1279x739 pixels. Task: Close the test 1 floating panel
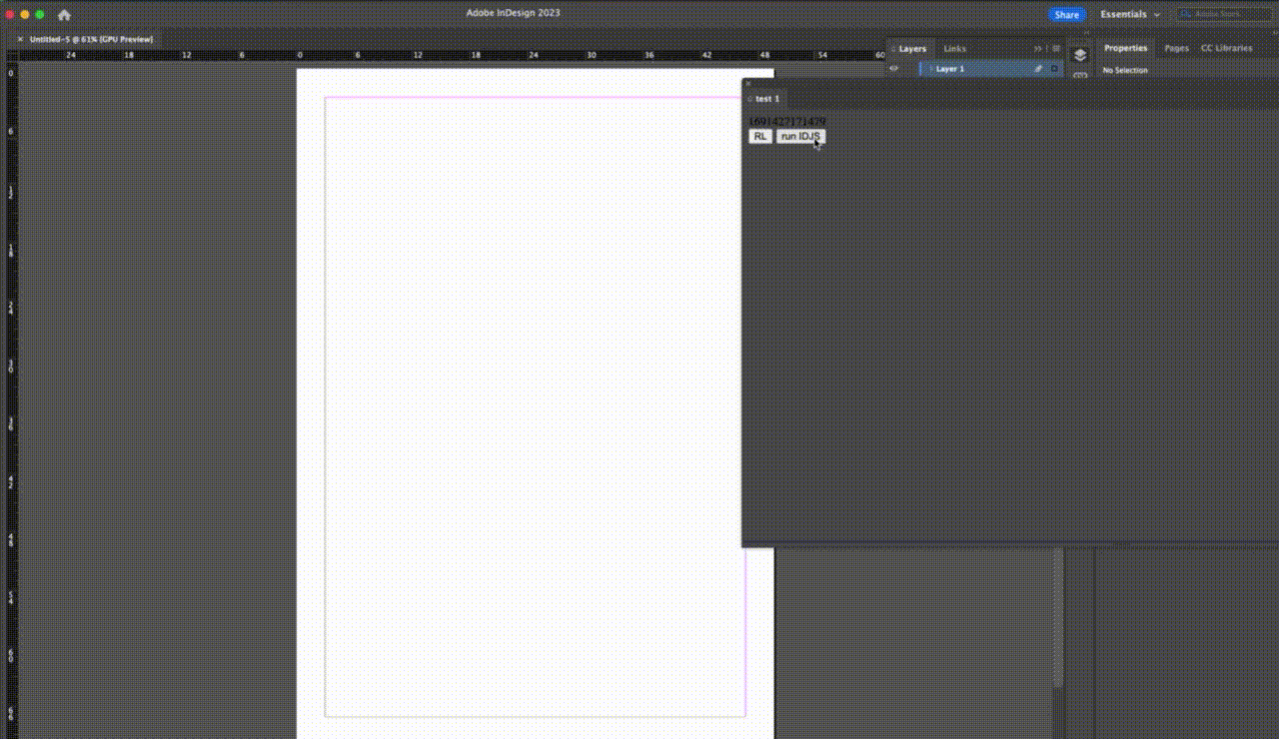click(x=747, y=84)
